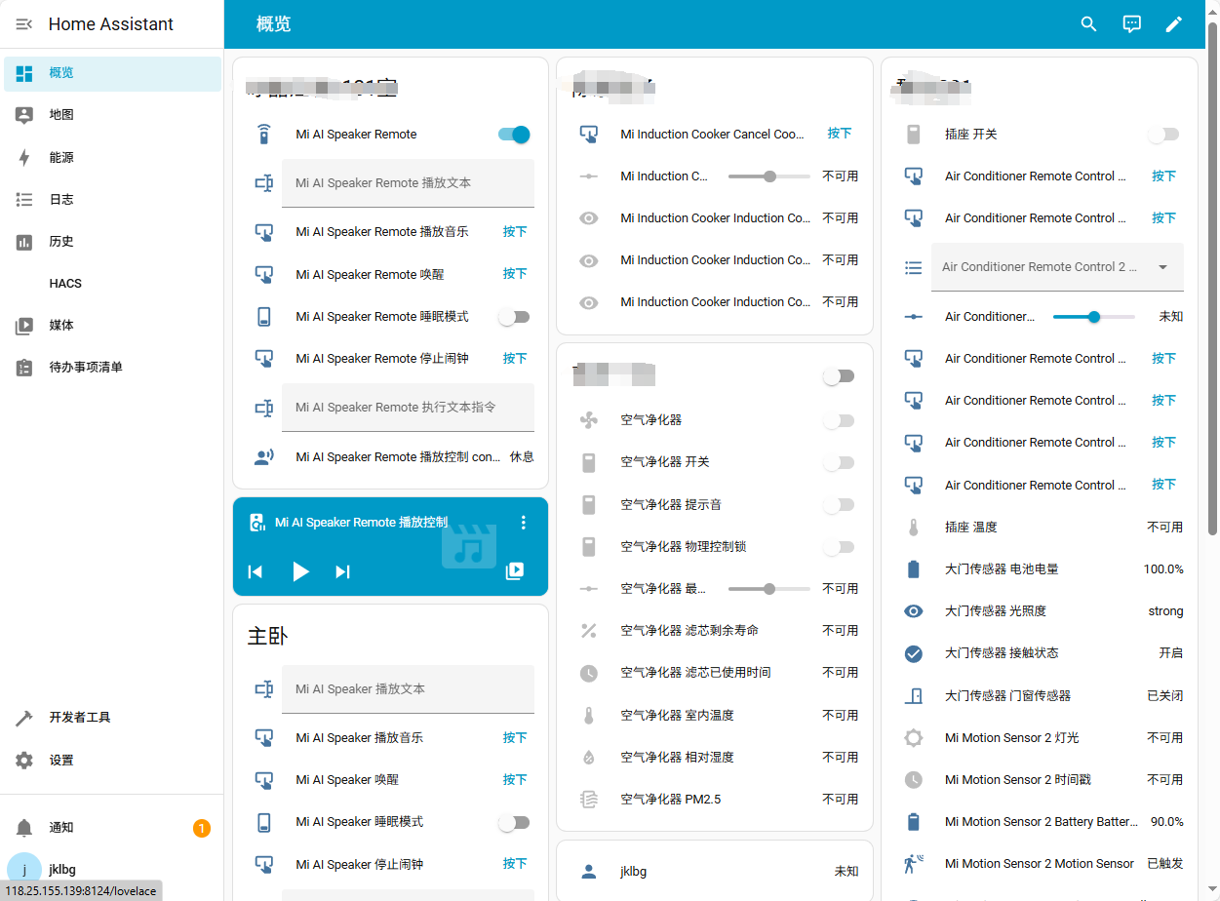
Task: Adjust the Air Conditioner... slider
Action: (1093, 317)
